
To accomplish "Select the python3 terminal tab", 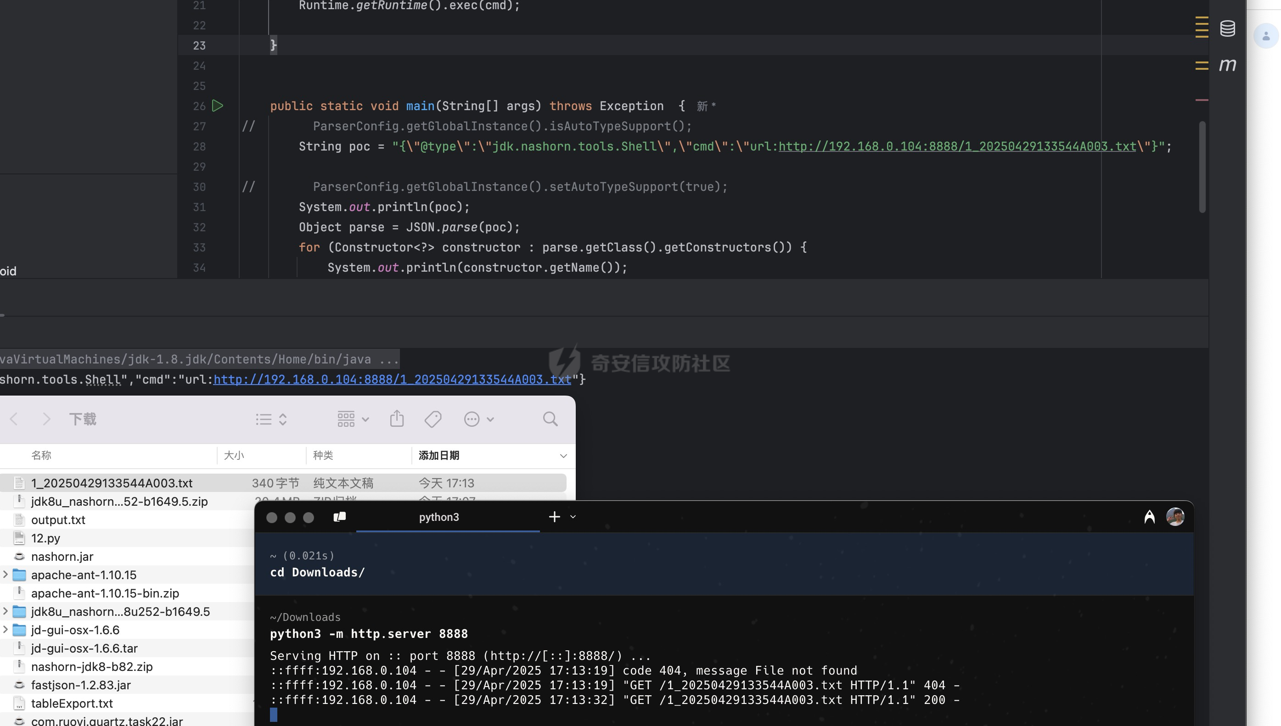I will pyautogui.click(x=438, y=517).
